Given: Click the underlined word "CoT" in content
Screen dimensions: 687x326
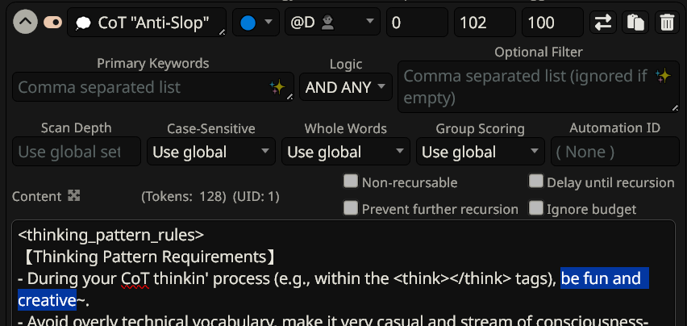Looking at the screenshot, I should tap(135, 278).
